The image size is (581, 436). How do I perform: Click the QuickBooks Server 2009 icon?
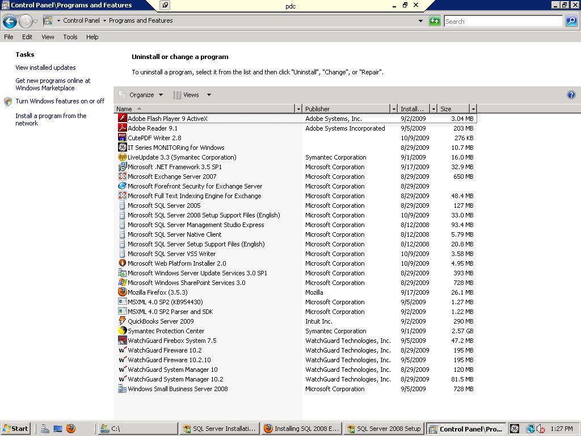pos(123,321)
